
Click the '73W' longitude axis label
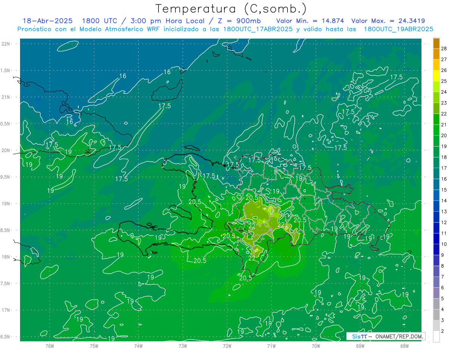(183, 346)
